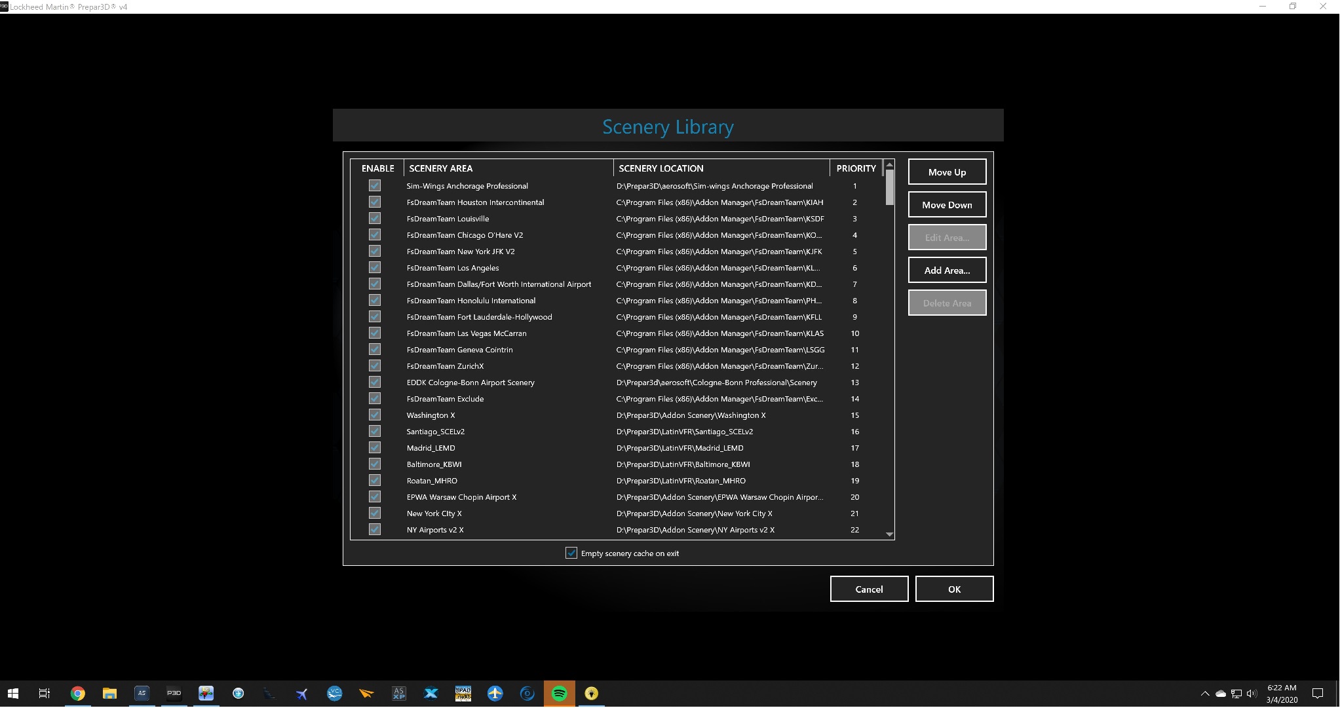Show hidden system tray icons

point(1205,694)
